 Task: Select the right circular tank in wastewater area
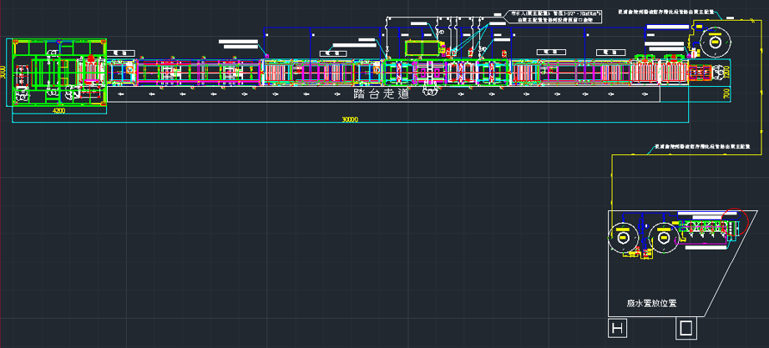(x=663, y=238)
